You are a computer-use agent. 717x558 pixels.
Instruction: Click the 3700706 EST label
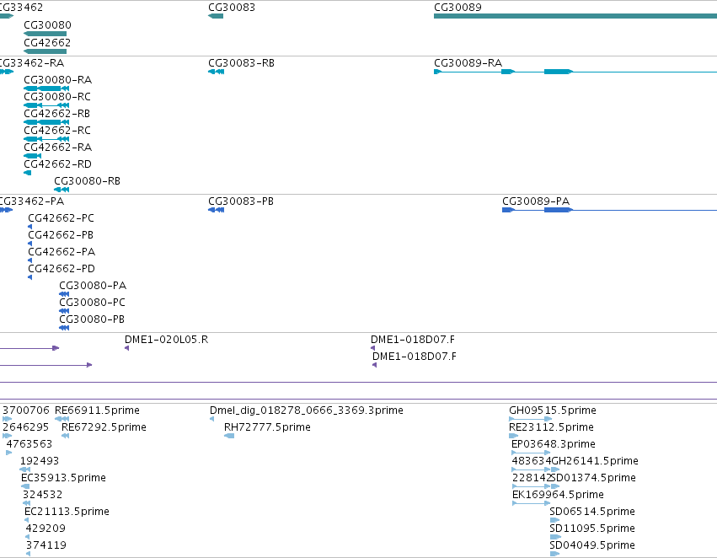[26, 410]
